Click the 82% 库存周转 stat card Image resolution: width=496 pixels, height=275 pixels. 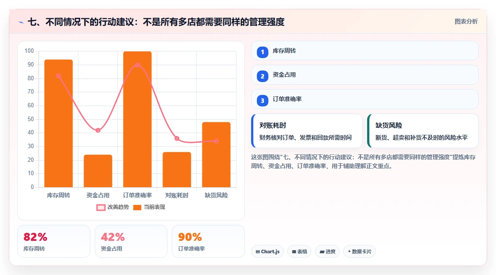pos(54,241)
